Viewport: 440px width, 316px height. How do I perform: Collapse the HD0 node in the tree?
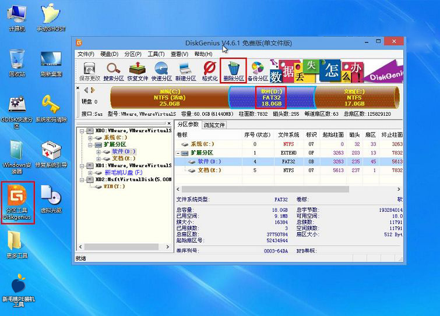(82, 131)
